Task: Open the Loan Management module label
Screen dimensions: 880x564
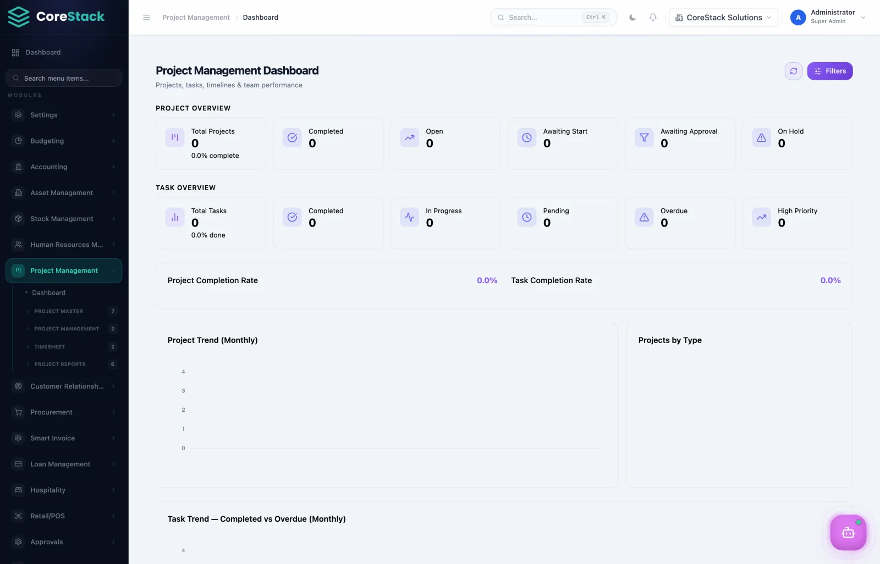Action: click(x=60, y=464)
